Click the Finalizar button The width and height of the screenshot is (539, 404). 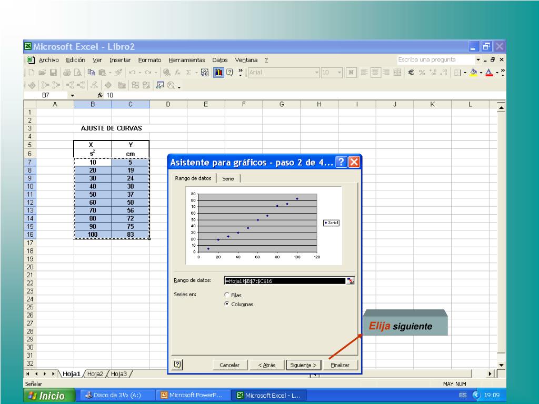pos(340,365)
